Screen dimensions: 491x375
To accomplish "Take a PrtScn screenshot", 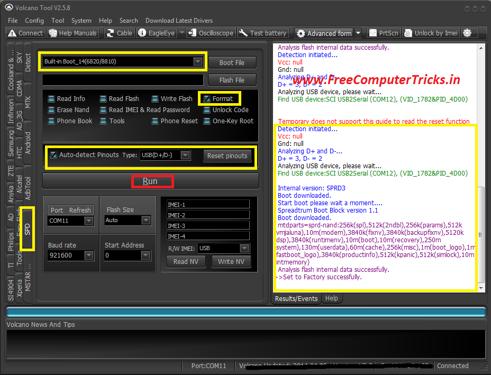I will point(384,33).
